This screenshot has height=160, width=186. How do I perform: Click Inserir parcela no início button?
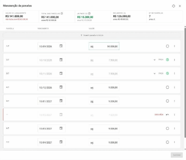coord(92,35)
